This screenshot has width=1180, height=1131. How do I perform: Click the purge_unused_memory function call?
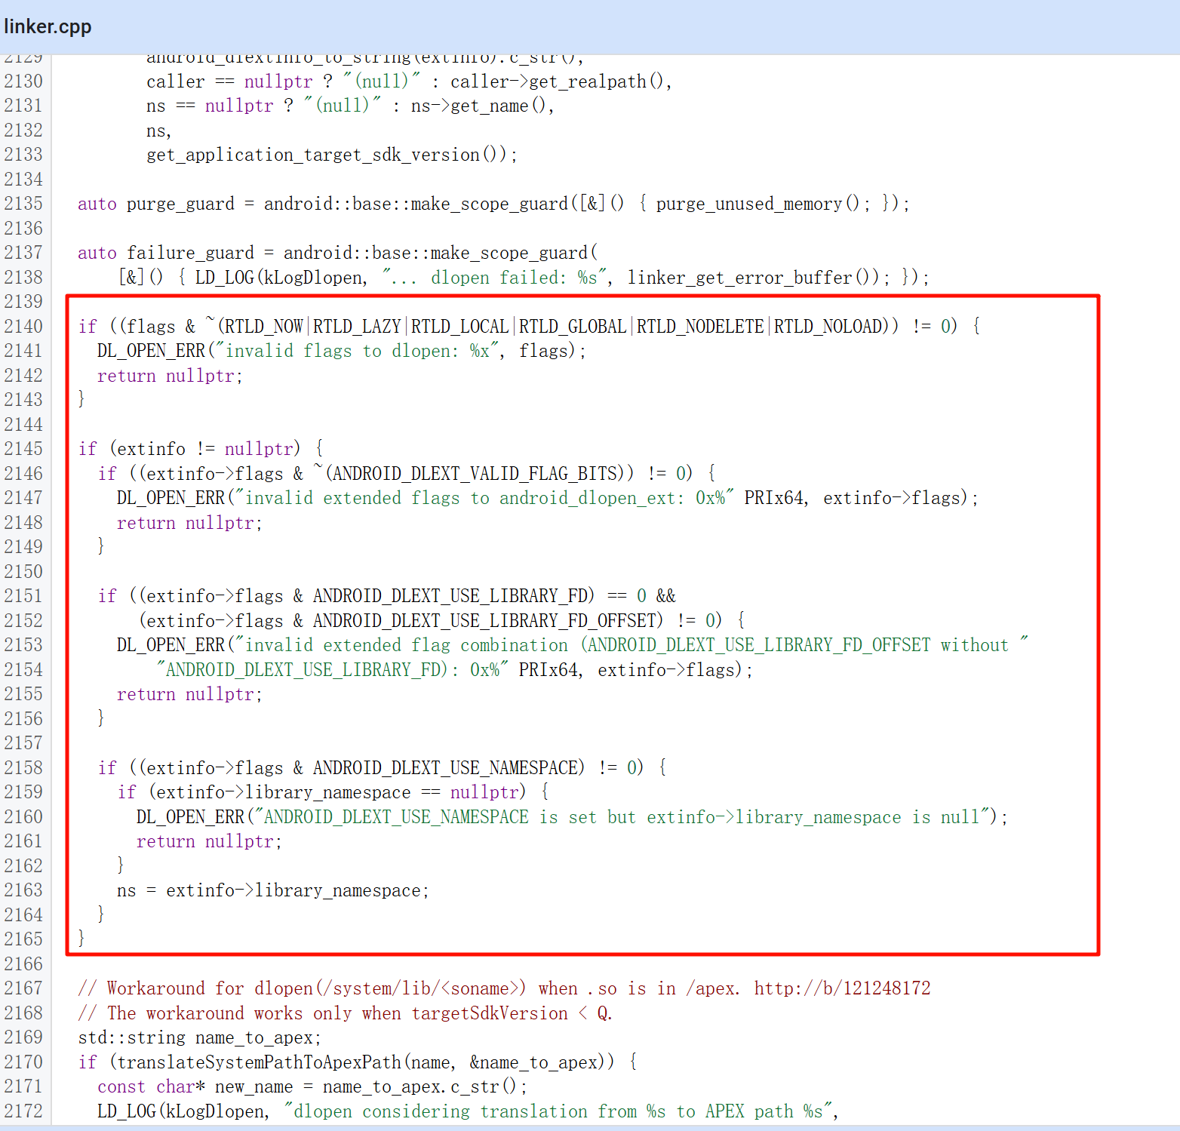(748, 204)
